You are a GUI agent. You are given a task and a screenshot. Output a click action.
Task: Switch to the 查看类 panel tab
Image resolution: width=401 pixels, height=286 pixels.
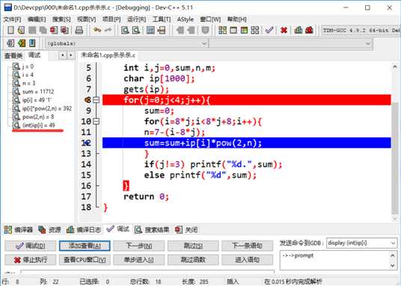13,55
